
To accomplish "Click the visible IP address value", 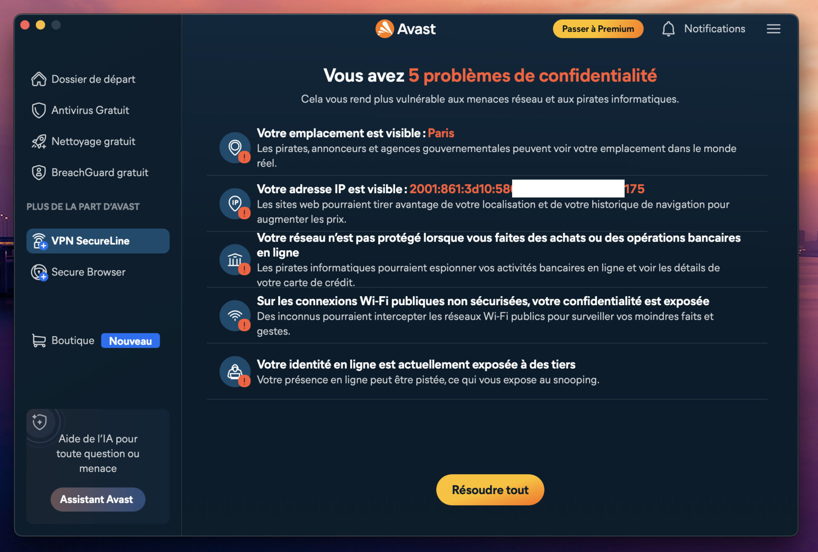I will point(527,189).
